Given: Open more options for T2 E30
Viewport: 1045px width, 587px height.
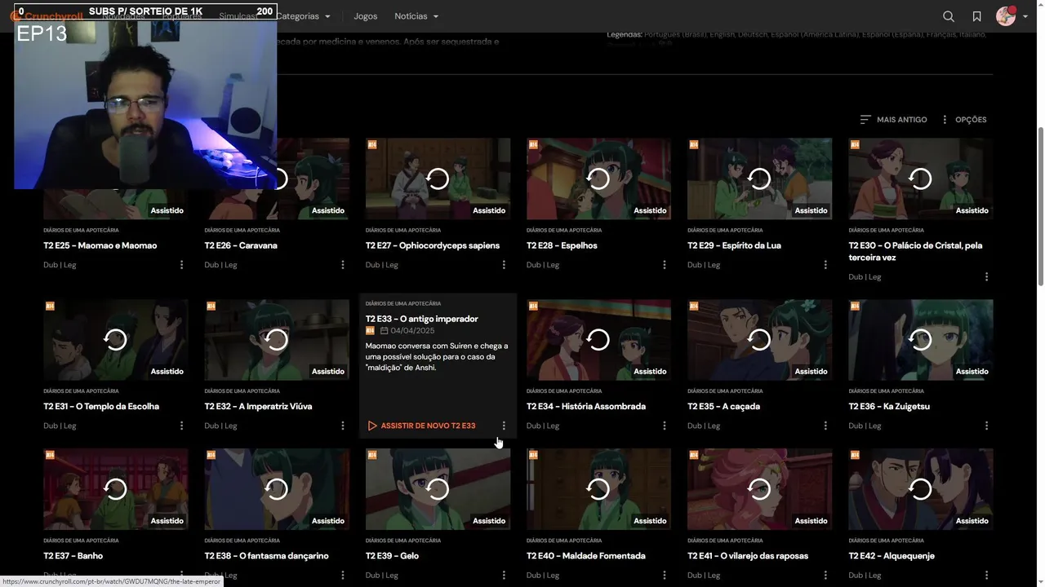Looking at the screenshot, I should (x=986, y=277).
